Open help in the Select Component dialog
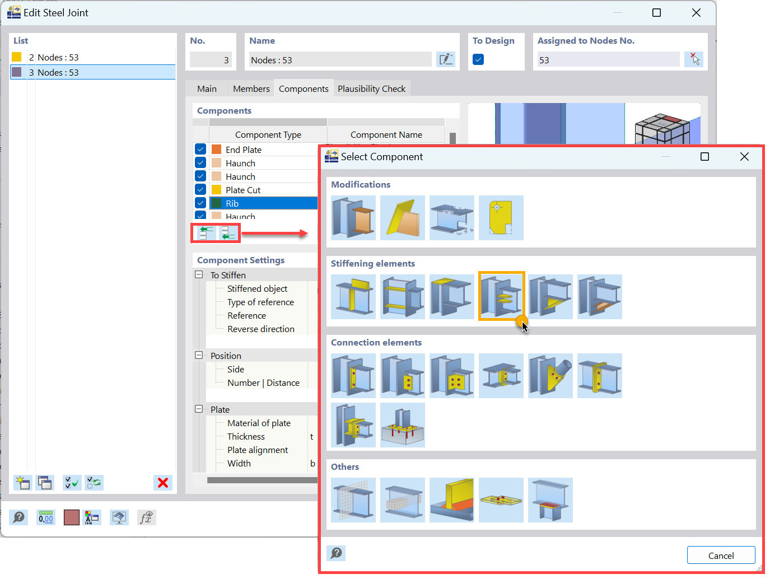Viewport: 784px width, 588px height. pos(336,553)
